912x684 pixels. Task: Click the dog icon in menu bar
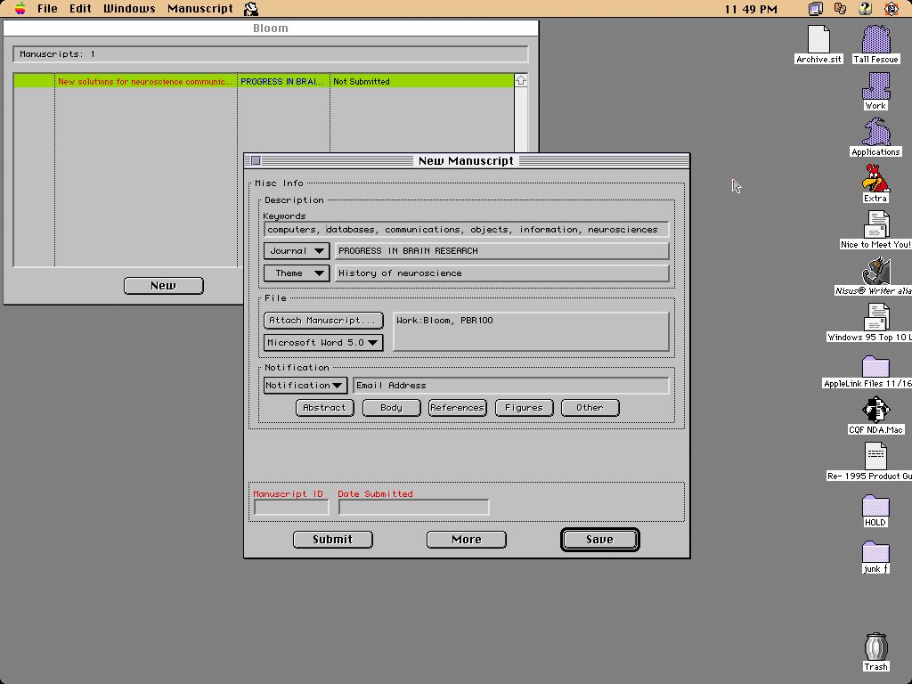251,9
